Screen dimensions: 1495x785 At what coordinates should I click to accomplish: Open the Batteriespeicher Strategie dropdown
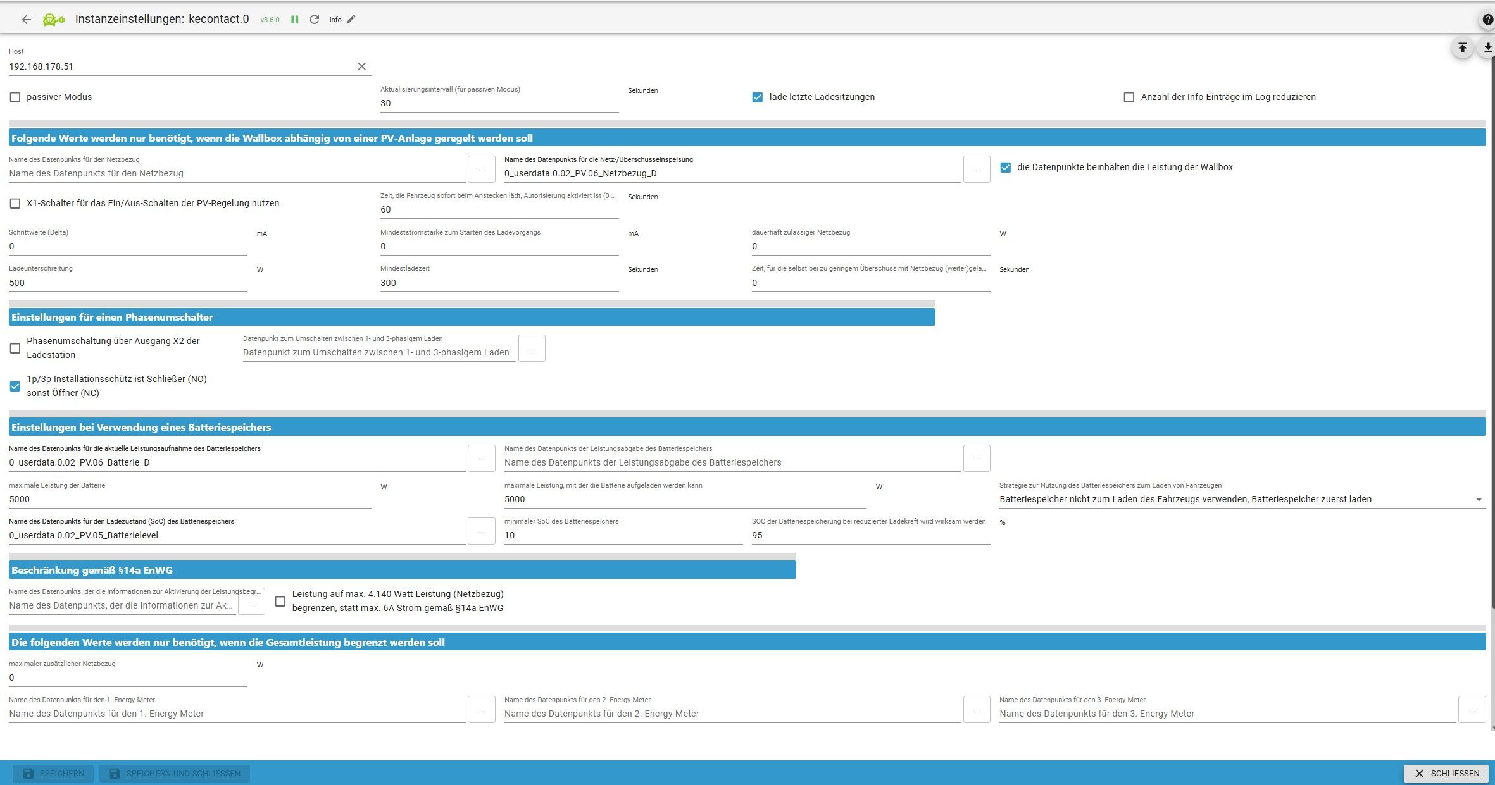coord(1241,499)
